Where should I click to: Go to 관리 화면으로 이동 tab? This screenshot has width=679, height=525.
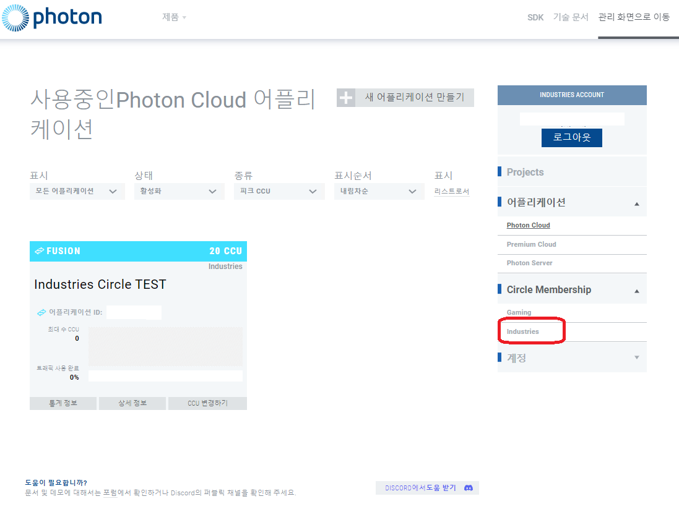coord(634,17)
